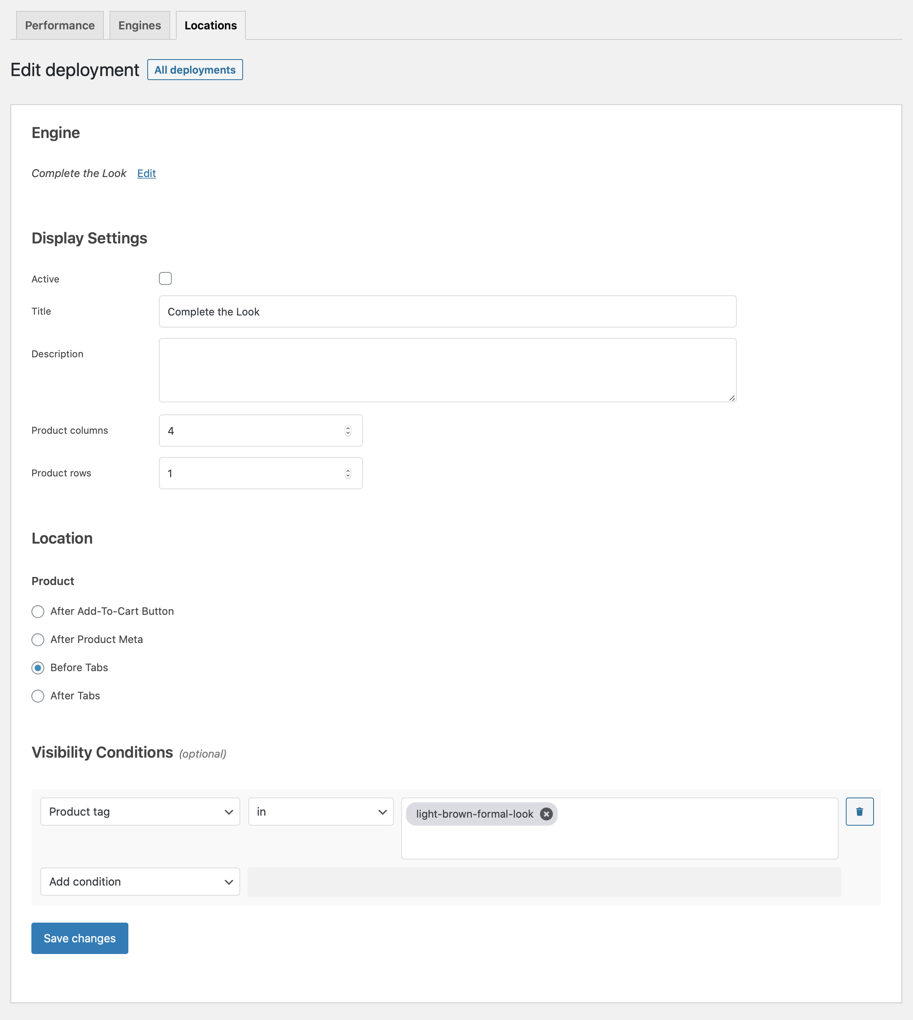Screen dimensions: 913x1020
Task: Follow the engine Edit link
Action: pos(146,173)
